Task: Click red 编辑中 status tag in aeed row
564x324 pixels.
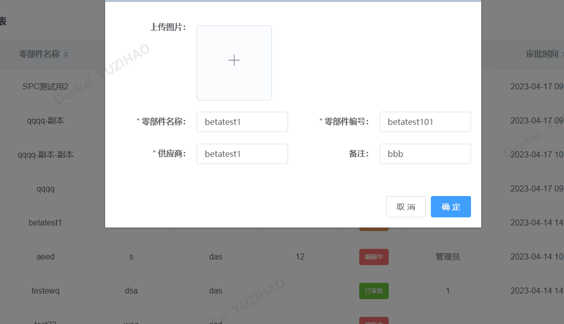Action: click(x=374, y=257)
